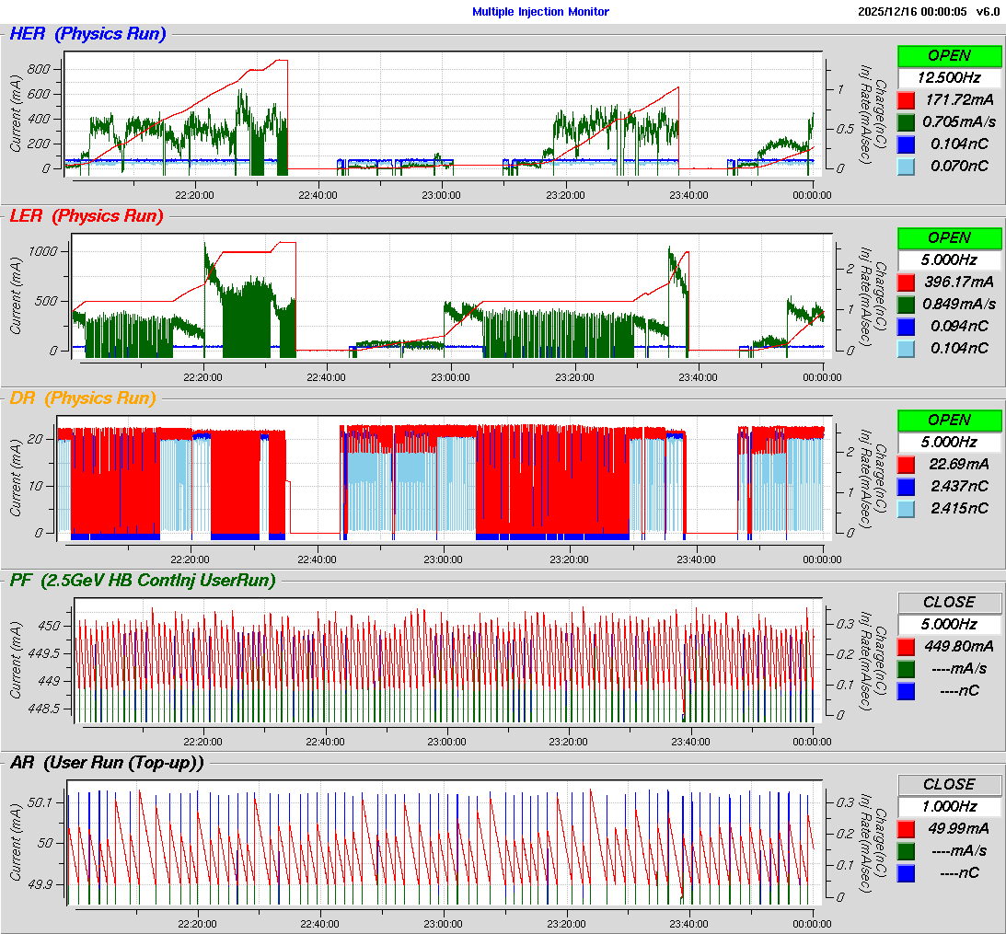Select the 1.000Hz repetition rate field in AR
The image size is (1006, 934).
click(949, 806)
